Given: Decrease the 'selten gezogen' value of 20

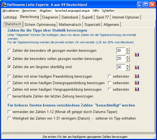Looking at the screenshot, I should 127,60.
